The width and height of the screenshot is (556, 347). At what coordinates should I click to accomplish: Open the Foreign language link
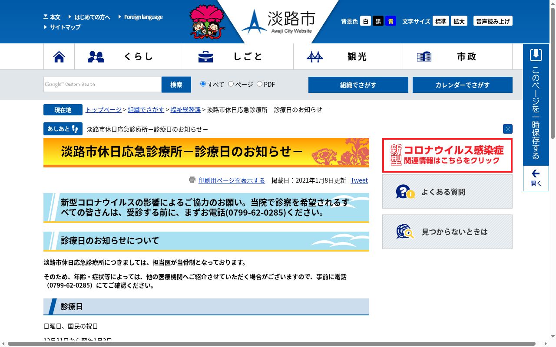click(x=143, y=17)
